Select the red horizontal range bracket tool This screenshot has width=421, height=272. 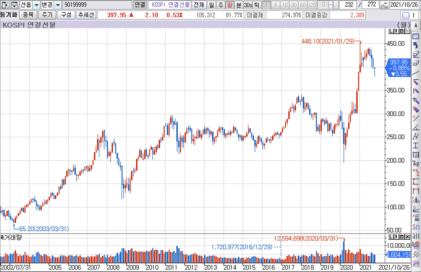(x=416, y=190)
